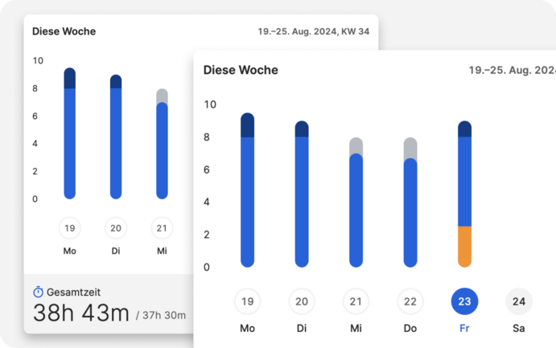Screen dimensions: 556x348
Task: Click Monday's bar in back card
Action: (70, 137)
